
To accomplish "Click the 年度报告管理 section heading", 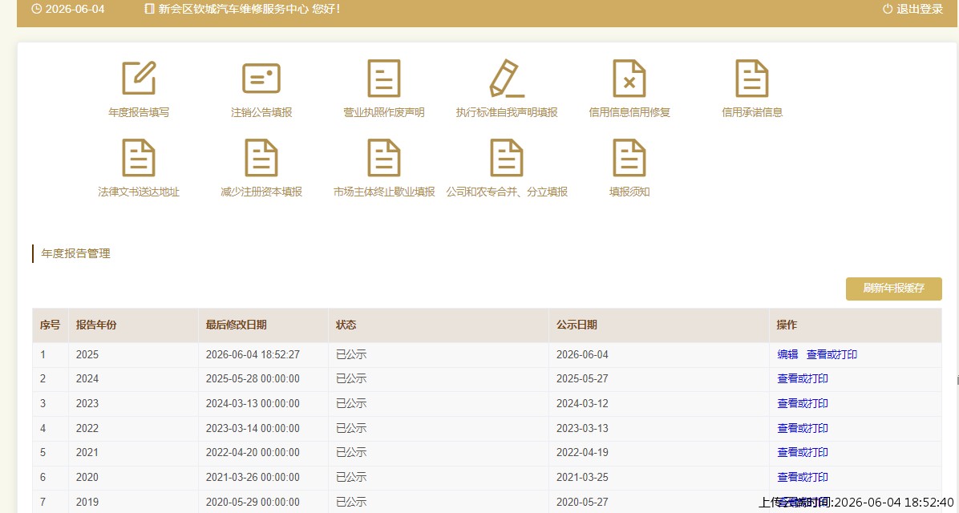I will tap(76, 254).
